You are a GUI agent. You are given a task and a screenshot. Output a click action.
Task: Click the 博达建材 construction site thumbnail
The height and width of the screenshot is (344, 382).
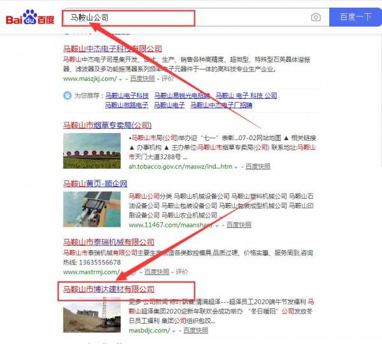[92, 317]
